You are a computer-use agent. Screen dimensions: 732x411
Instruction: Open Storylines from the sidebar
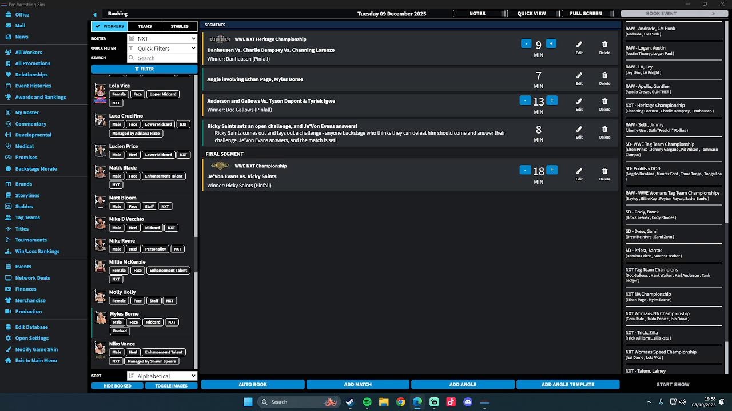click(27, 195)
